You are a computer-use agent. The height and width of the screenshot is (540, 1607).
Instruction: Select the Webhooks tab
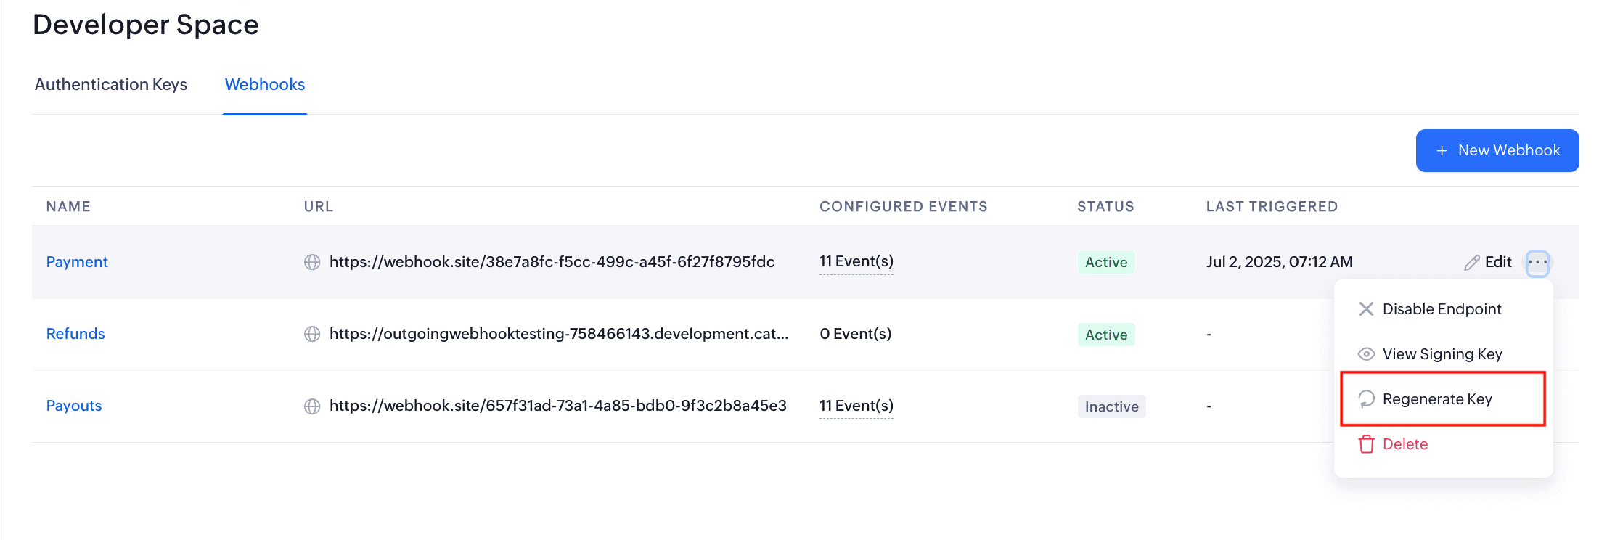pyautogui.click(x=265, y=85)
